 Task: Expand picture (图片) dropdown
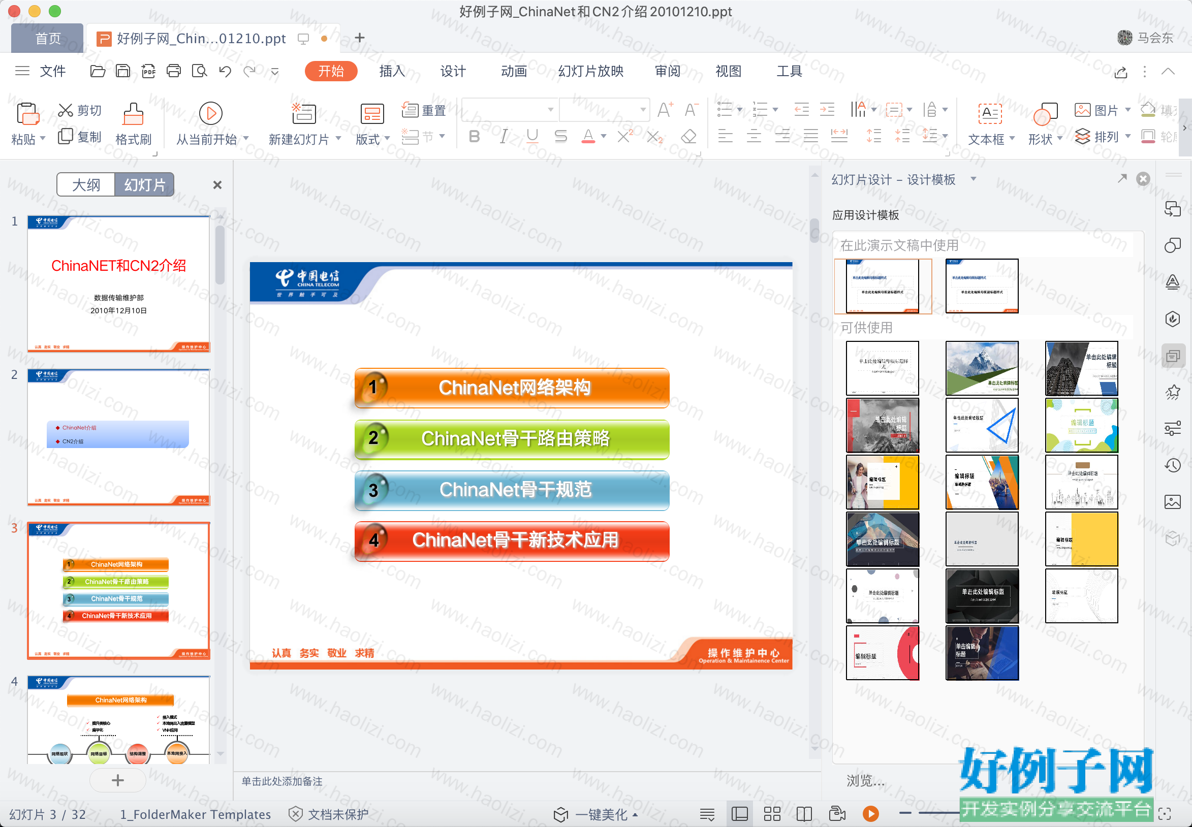pos(1128,110)
